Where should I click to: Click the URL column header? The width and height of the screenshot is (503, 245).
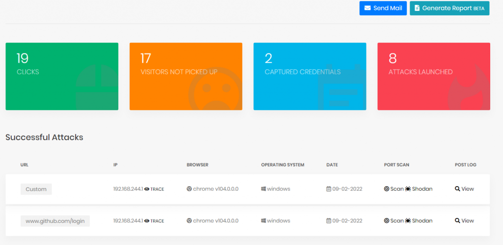25,165
